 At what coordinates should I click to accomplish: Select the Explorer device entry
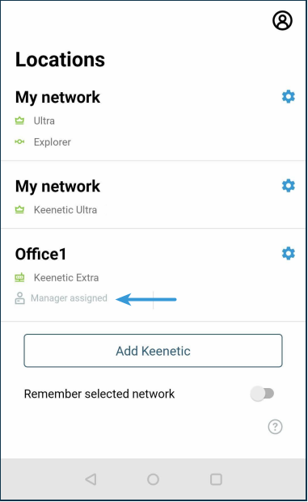pyautogui.click(x=53, y=141)
